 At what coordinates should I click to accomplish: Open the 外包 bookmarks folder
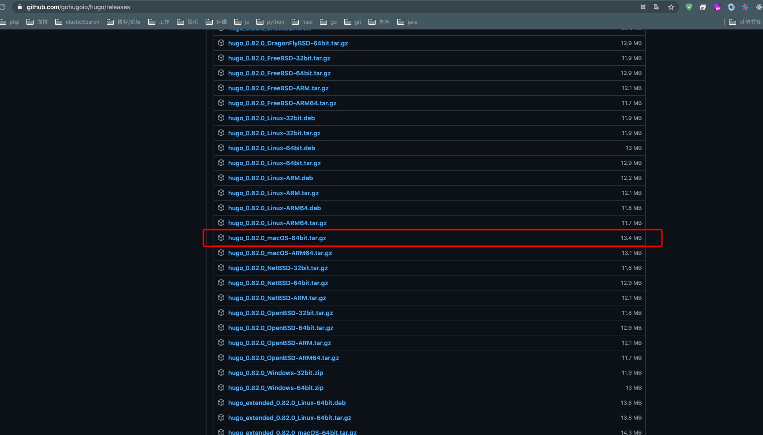(379, 22)
